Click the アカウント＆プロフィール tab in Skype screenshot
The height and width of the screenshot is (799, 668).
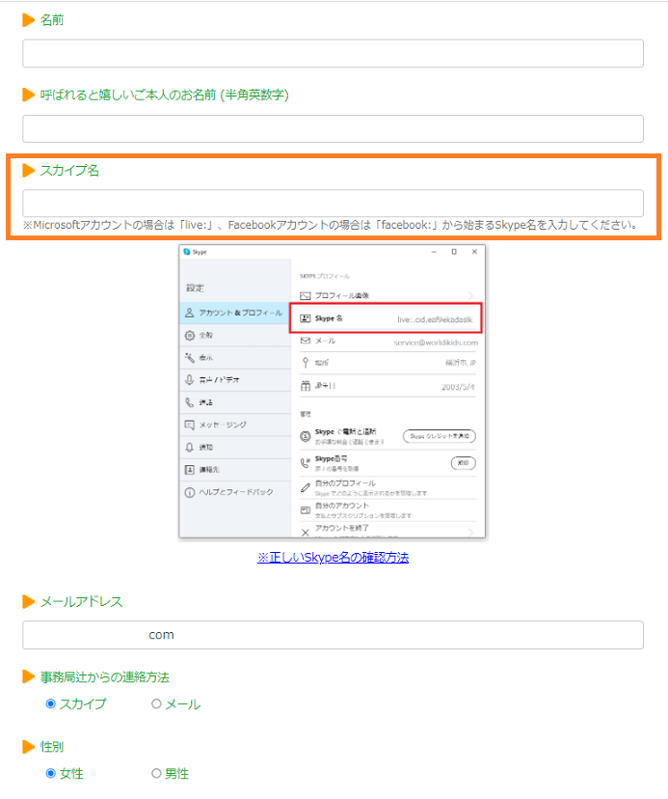pos(235,313)
